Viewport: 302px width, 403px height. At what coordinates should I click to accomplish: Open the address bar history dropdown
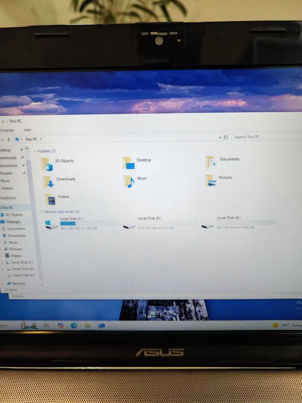click(x=220, y=137)
